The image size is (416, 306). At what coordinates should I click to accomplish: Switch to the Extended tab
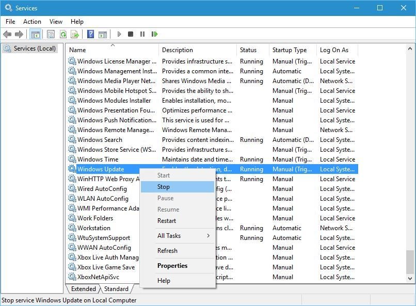(x=83, y=289)
